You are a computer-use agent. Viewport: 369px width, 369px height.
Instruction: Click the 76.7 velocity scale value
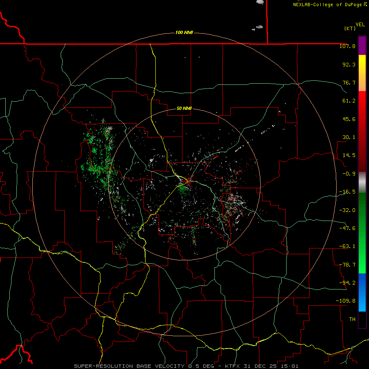click(349, 82)
